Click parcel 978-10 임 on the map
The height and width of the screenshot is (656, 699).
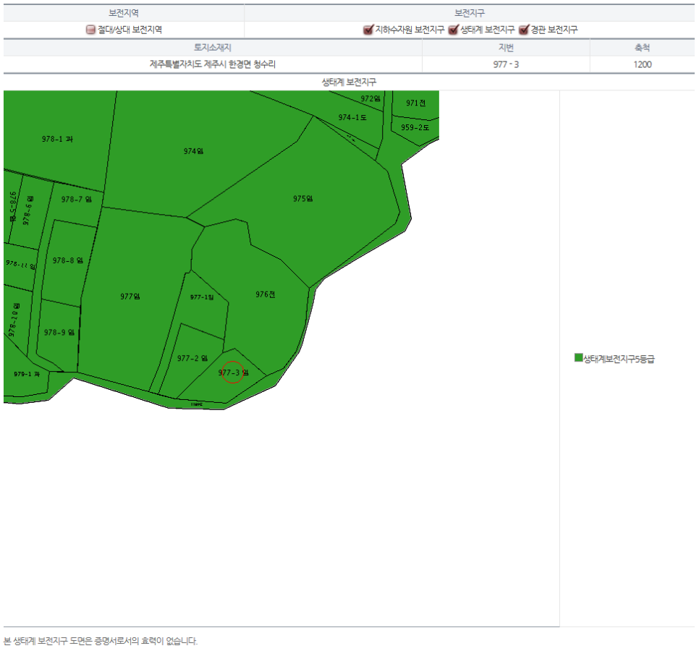[x=14, y=320]
